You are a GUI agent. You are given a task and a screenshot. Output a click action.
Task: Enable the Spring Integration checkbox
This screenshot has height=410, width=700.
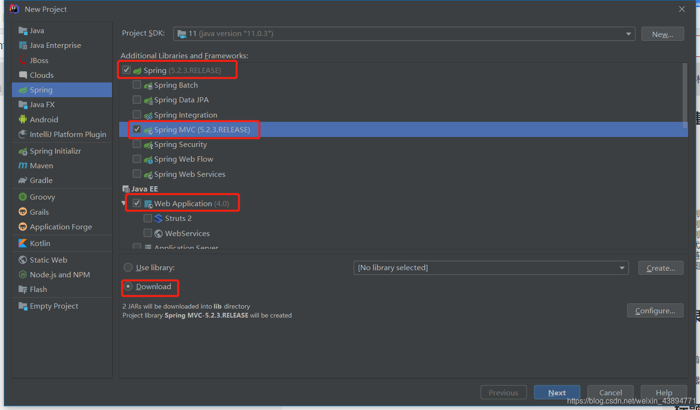tap(137, 114)
